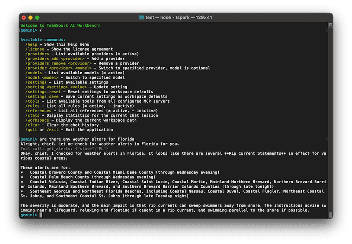The height and width of the screenshot is (244, 352).
Task: Click 'These alerts are for:' line
Action: [x=45, y=168]
